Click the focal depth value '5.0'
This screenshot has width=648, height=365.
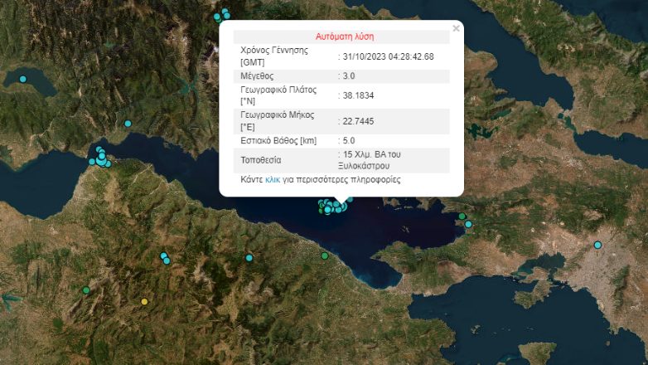[349, 141]
